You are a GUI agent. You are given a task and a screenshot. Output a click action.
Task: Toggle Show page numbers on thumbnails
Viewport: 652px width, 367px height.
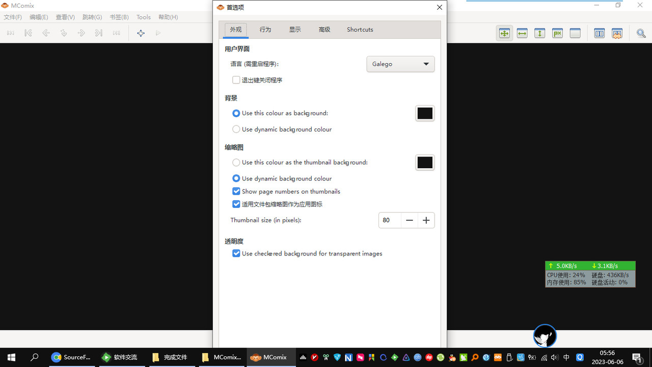(x=236, y=192)
